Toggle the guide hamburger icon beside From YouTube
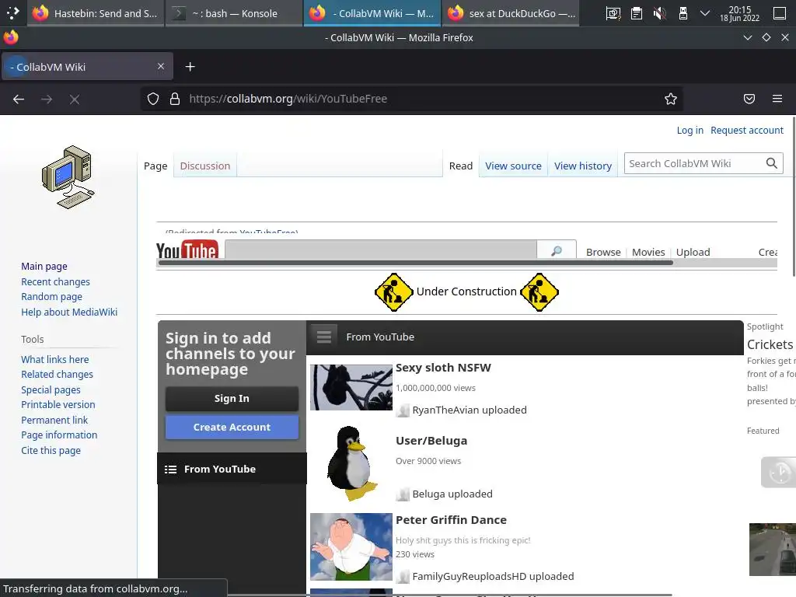 [x=324, y=337]
